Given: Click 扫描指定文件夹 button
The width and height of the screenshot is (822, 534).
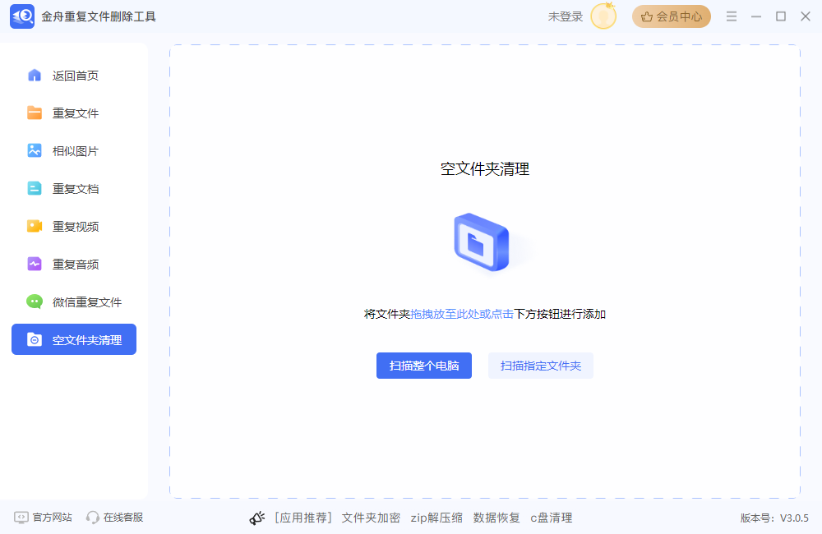Looking at the screenshot, I should coord(541,366).
